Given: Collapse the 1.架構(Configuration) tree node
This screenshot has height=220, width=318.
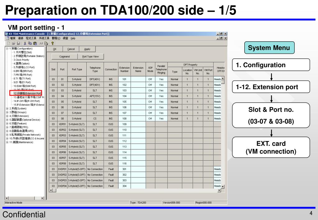Looking at the screenshot, I should coord(7,49).
